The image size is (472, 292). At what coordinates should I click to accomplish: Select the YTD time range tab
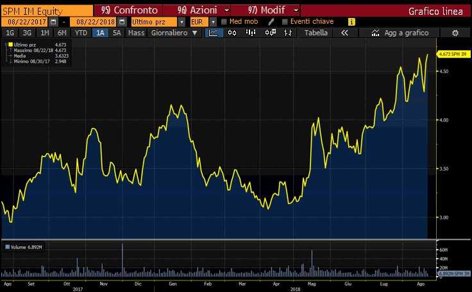point(81,33)
